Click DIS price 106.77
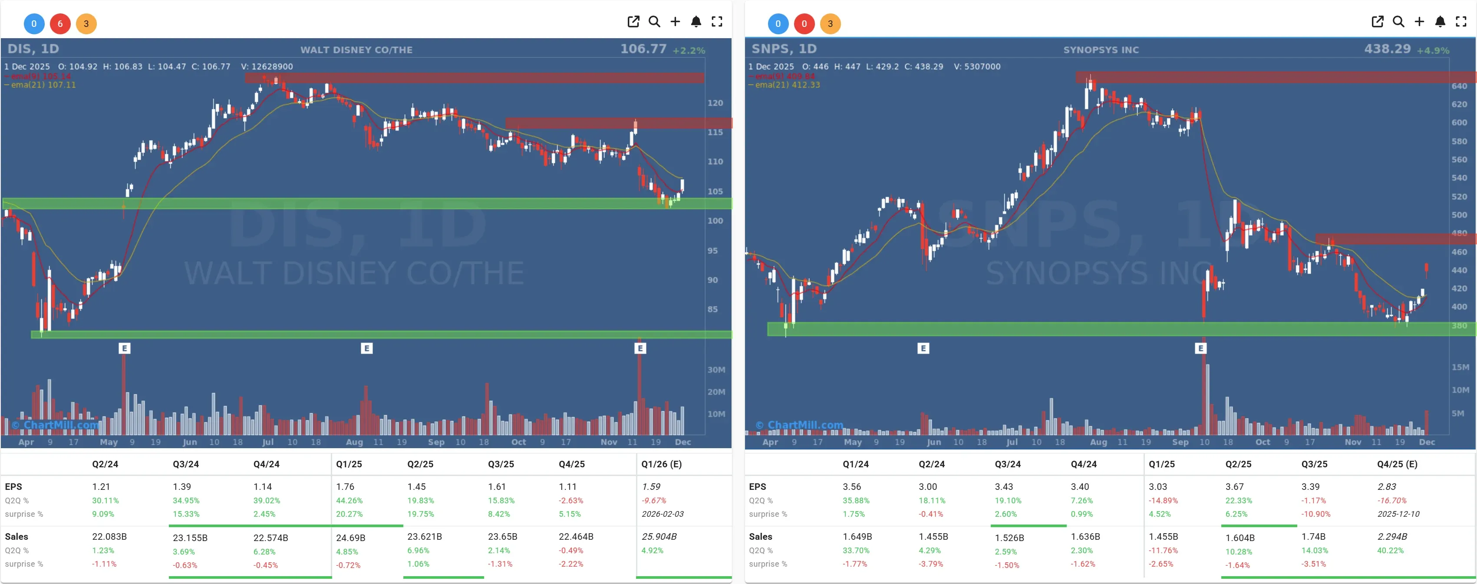The height and width of the screenshot is (584, 1477). point(643,49)
